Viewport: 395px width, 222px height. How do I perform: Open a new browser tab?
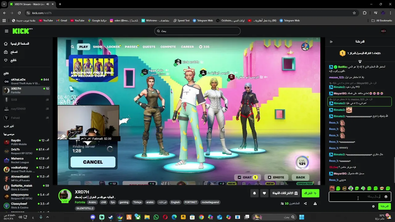pyautogui.click(x=60, y=4)
